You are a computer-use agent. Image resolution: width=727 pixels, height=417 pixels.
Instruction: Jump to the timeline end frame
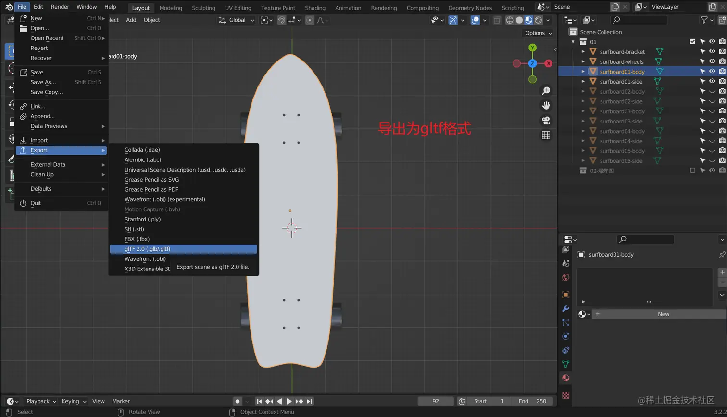click(310, 401)
